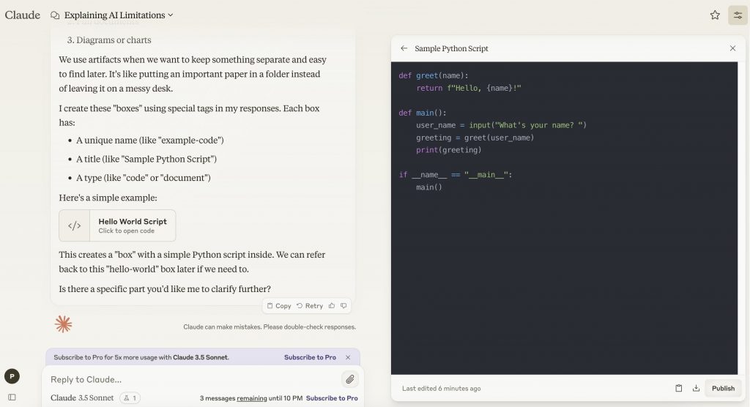Open user profile avatar P

pyautogui.click(x=12, y=376)
